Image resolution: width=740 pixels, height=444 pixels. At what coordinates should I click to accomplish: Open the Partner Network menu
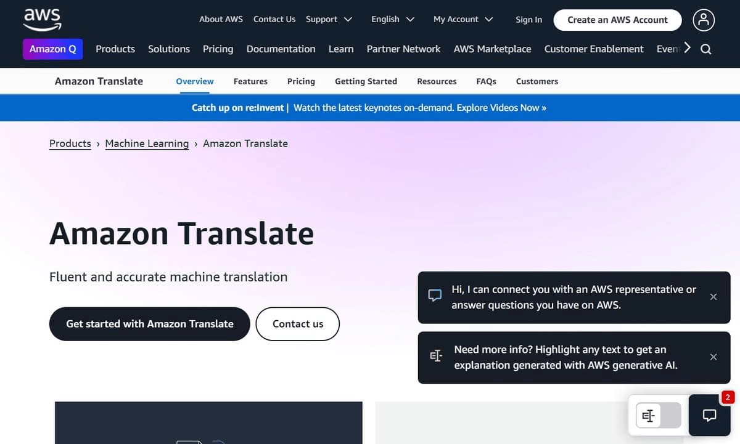tap(404, 49)
